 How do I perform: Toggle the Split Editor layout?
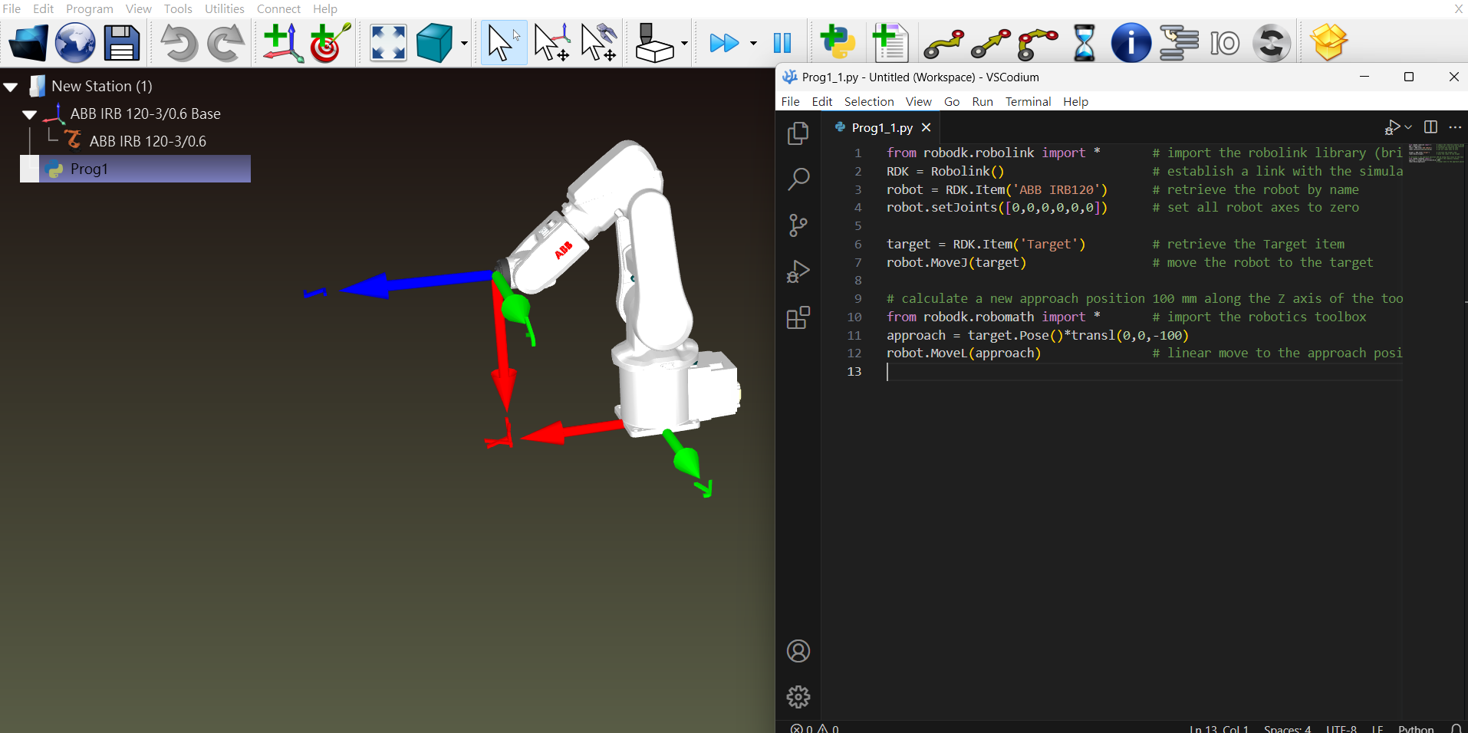coord(1430,127)
